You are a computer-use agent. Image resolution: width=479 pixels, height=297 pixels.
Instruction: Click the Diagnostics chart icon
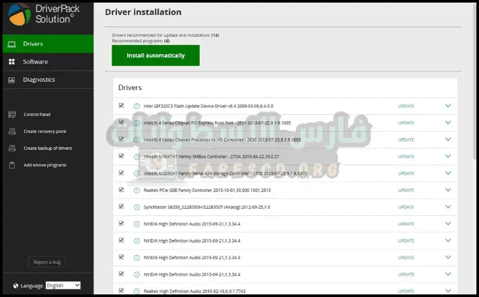point(11,80)
